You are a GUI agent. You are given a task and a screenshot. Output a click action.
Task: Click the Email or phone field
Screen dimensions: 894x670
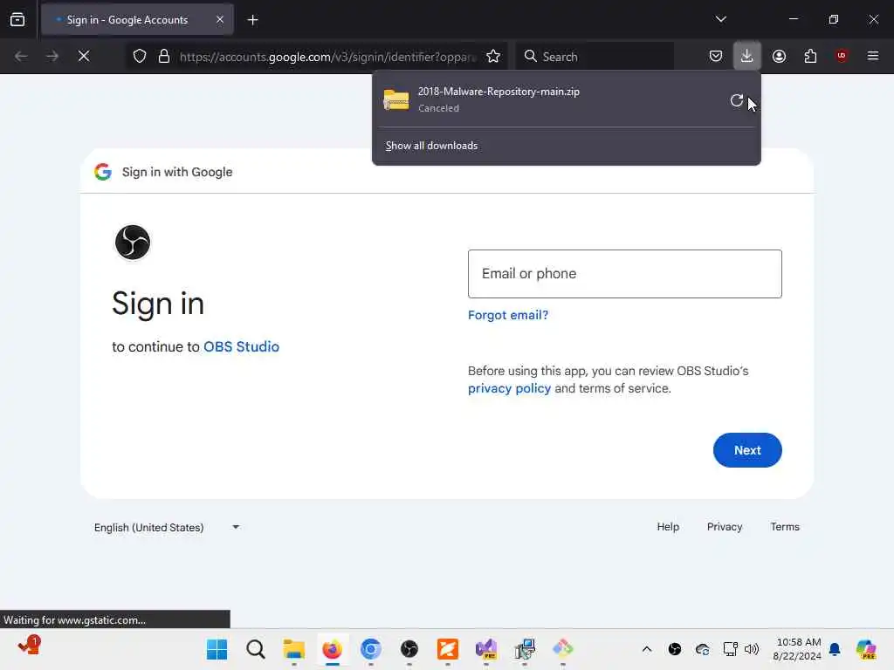[624, 273]
